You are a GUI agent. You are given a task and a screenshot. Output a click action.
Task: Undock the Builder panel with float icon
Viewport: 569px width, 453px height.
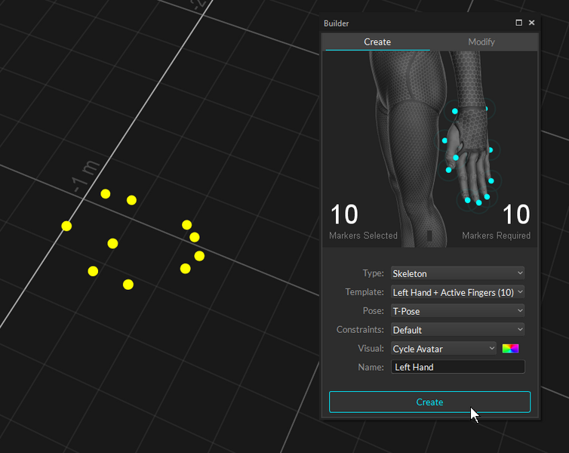pyautogui.click(x=518, y=23)
